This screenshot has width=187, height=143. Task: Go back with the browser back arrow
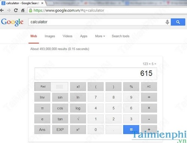2,10
